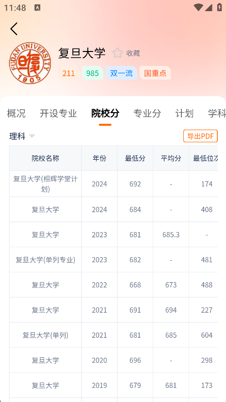Image resolution: width=226 pixels, height=402 pixels.
Task: Tap the keyboard indicator icon in status bar
Action: [37, 8]
